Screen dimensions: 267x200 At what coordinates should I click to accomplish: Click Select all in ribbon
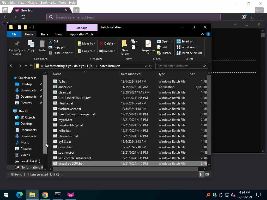click(185, 41)
